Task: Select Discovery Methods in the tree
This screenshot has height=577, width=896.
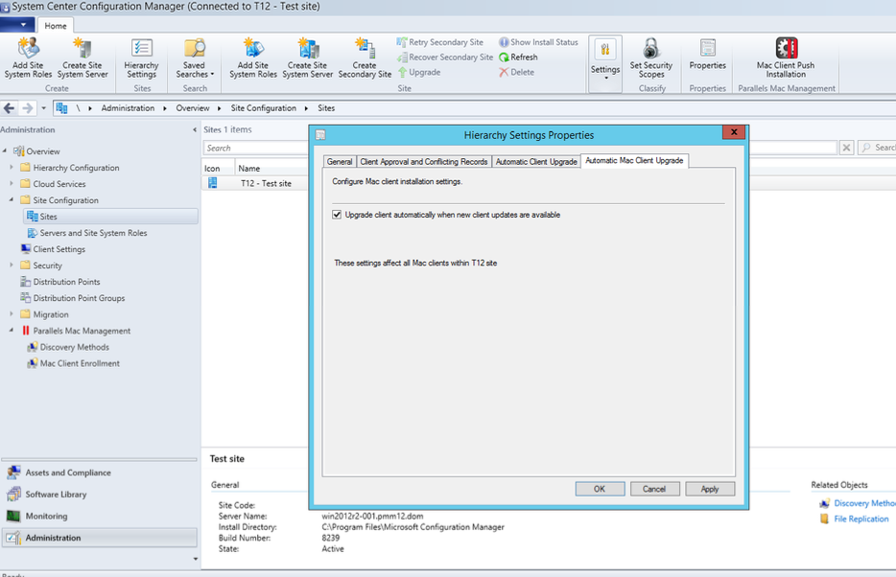Action: coord(74,347)
